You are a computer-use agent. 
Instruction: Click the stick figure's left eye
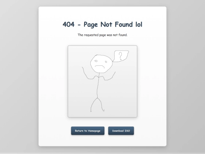coord(96,61)
